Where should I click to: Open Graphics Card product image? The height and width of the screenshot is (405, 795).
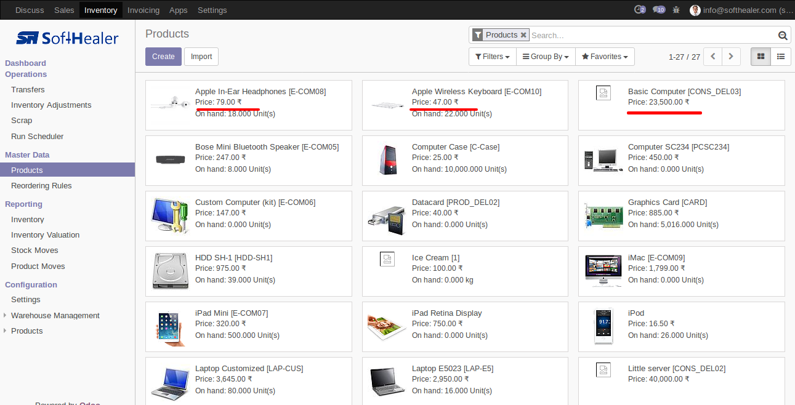[x=603, y=216]
